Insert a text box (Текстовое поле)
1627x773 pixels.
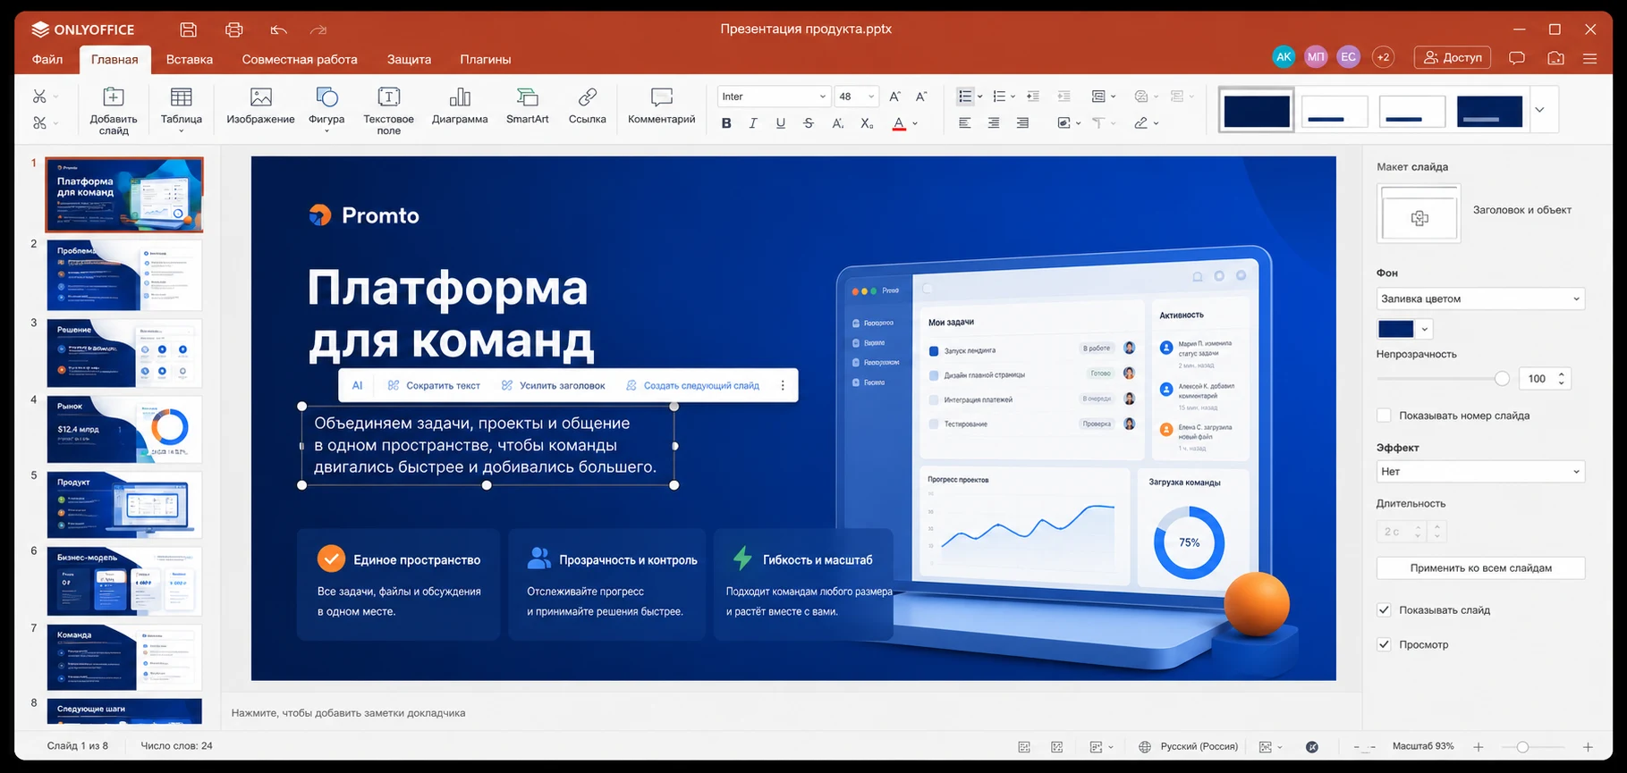[x=388, y=111]
